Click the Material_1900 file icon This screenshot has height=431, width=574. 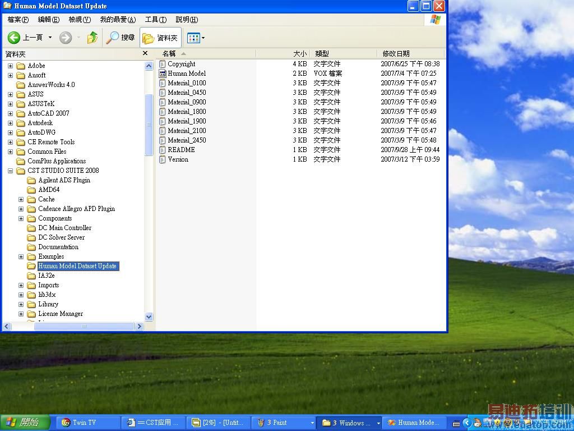pyautogui.click(x=162, y=121)
